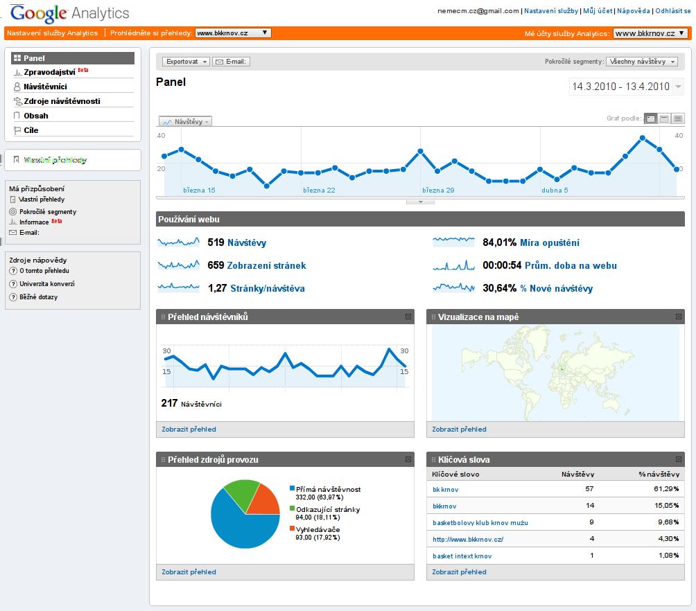Click keyword 'basketbolovy klub krnov muzu'
Image resolution: width=696 pixels, height=611 pixels.
coord(480,523)
